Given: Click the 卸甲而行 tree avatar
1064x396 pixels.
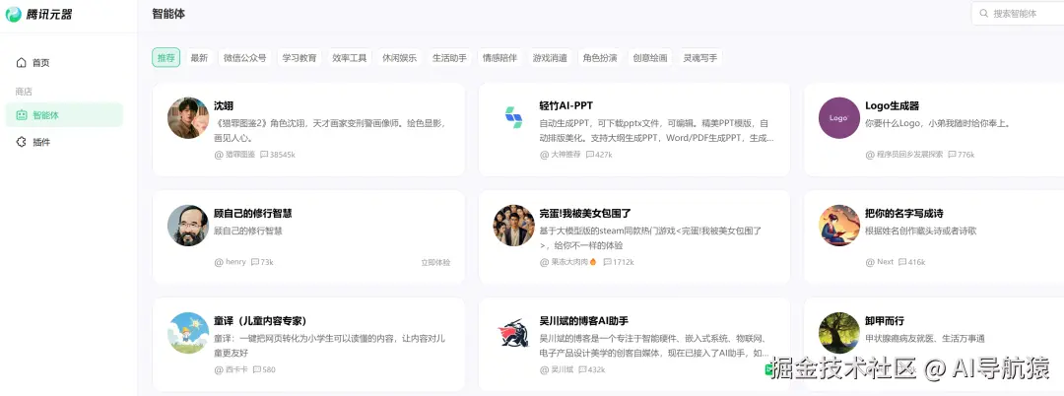Looking at the screenshot, I should tap(838, 332).
